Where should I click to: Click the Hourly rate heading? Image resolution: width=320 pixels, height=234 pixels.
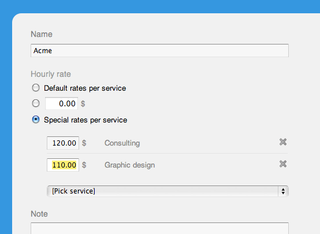point(51,74)
